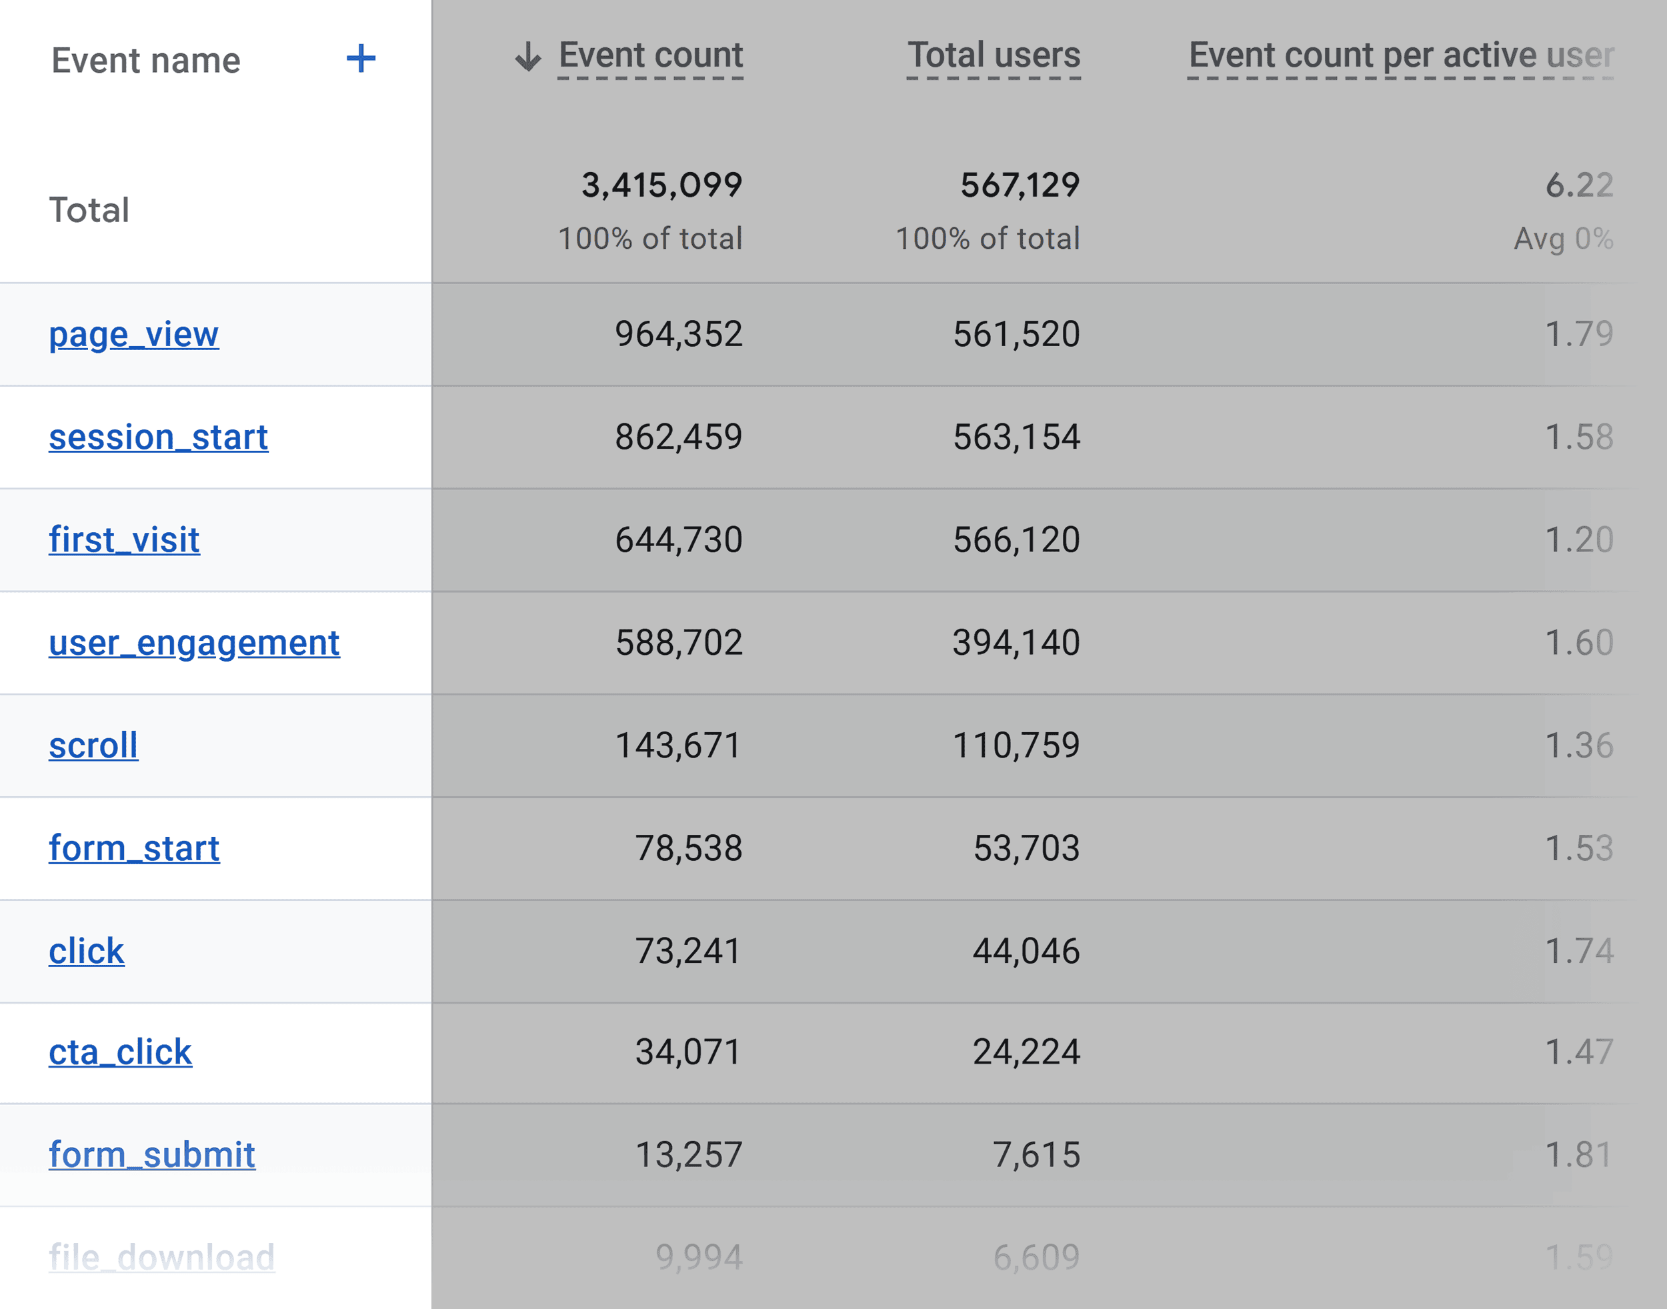Click cta_click event count 34,071
Screen dimensions: 1667x1309
(688, 1052)
